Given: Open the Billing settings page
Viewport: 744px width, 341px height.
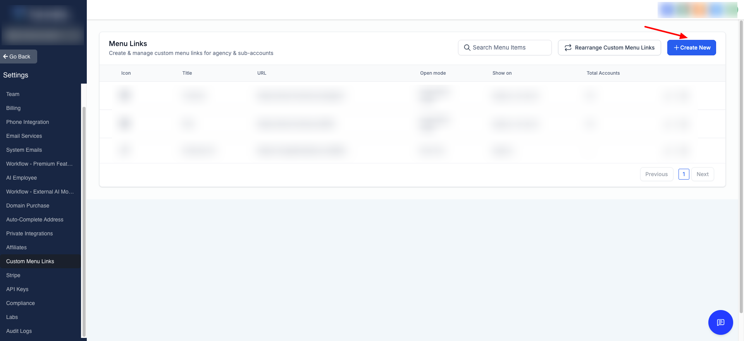Looking at the screenshot, I should pyautogui.click(x=14, y=108).
